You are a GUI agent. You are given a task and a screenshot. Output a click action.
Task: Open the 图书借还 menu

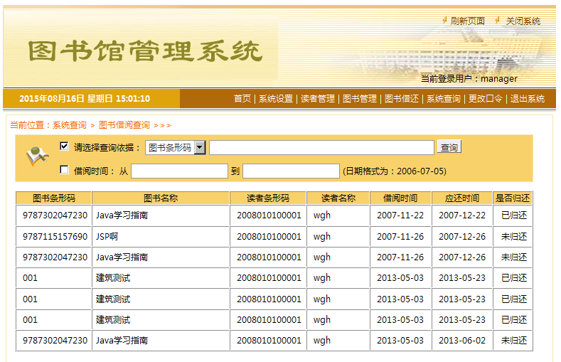[402, 98]
